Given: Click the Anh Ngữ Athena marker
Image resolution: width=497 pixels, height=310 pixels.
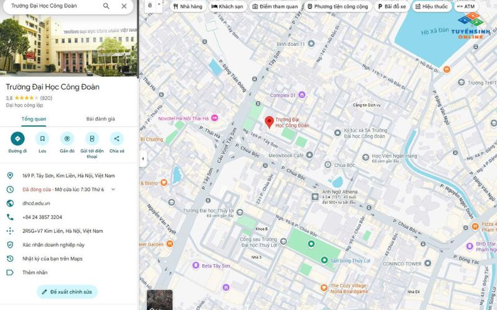Looking at the screenshot, I should [x=315, y=197].
